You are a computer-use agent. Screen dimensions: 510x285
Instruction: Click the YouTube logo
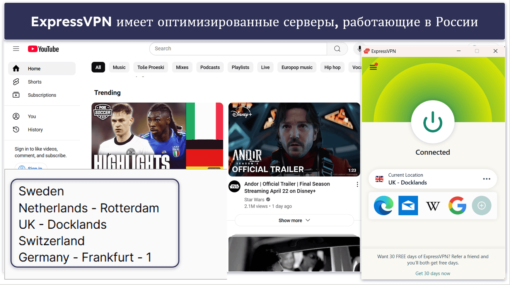click(43, 49)
